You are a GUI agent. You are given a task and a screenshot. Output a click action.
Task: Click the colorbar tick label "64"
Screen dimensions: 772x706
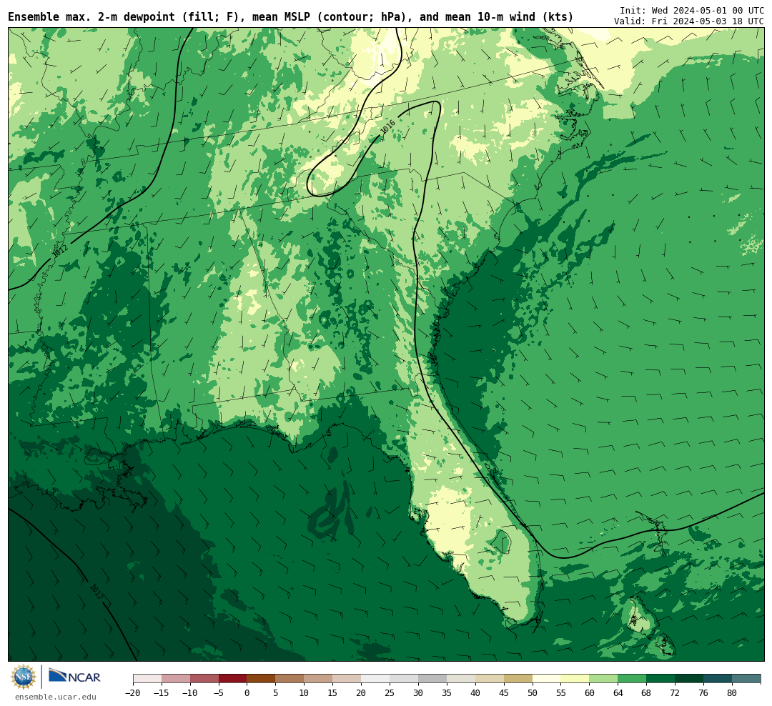618,692
